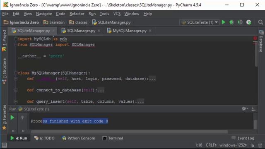Toggle read-only lock in the status bar
This screenshot has height=149, width=265.
[253, 145]
